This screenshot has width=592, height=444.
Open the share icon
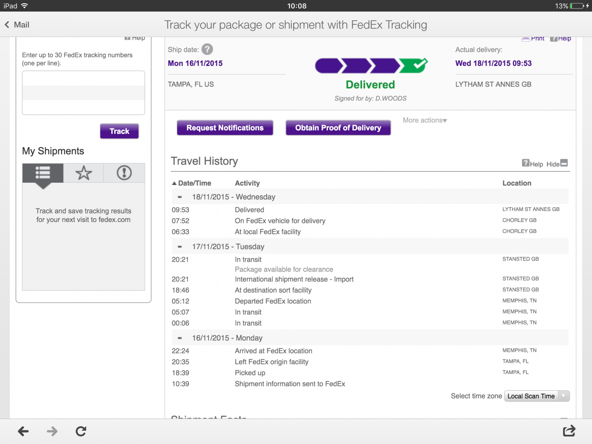tap(569, 431)
